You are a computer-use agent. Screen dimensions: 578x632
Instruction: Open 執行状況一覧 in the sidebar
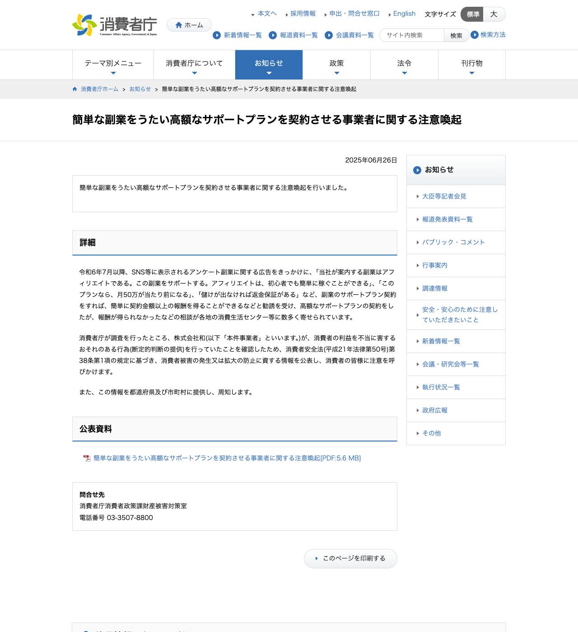pos(456,387)
